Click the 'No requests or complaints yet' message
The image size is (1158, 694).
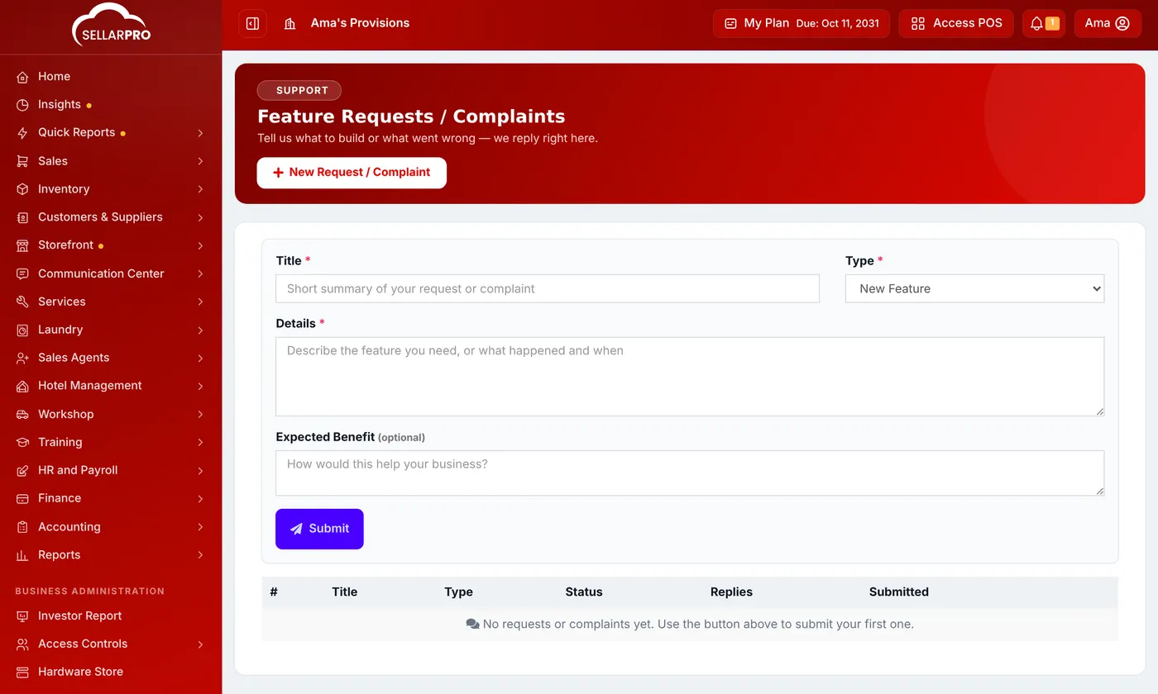[690, 624]
